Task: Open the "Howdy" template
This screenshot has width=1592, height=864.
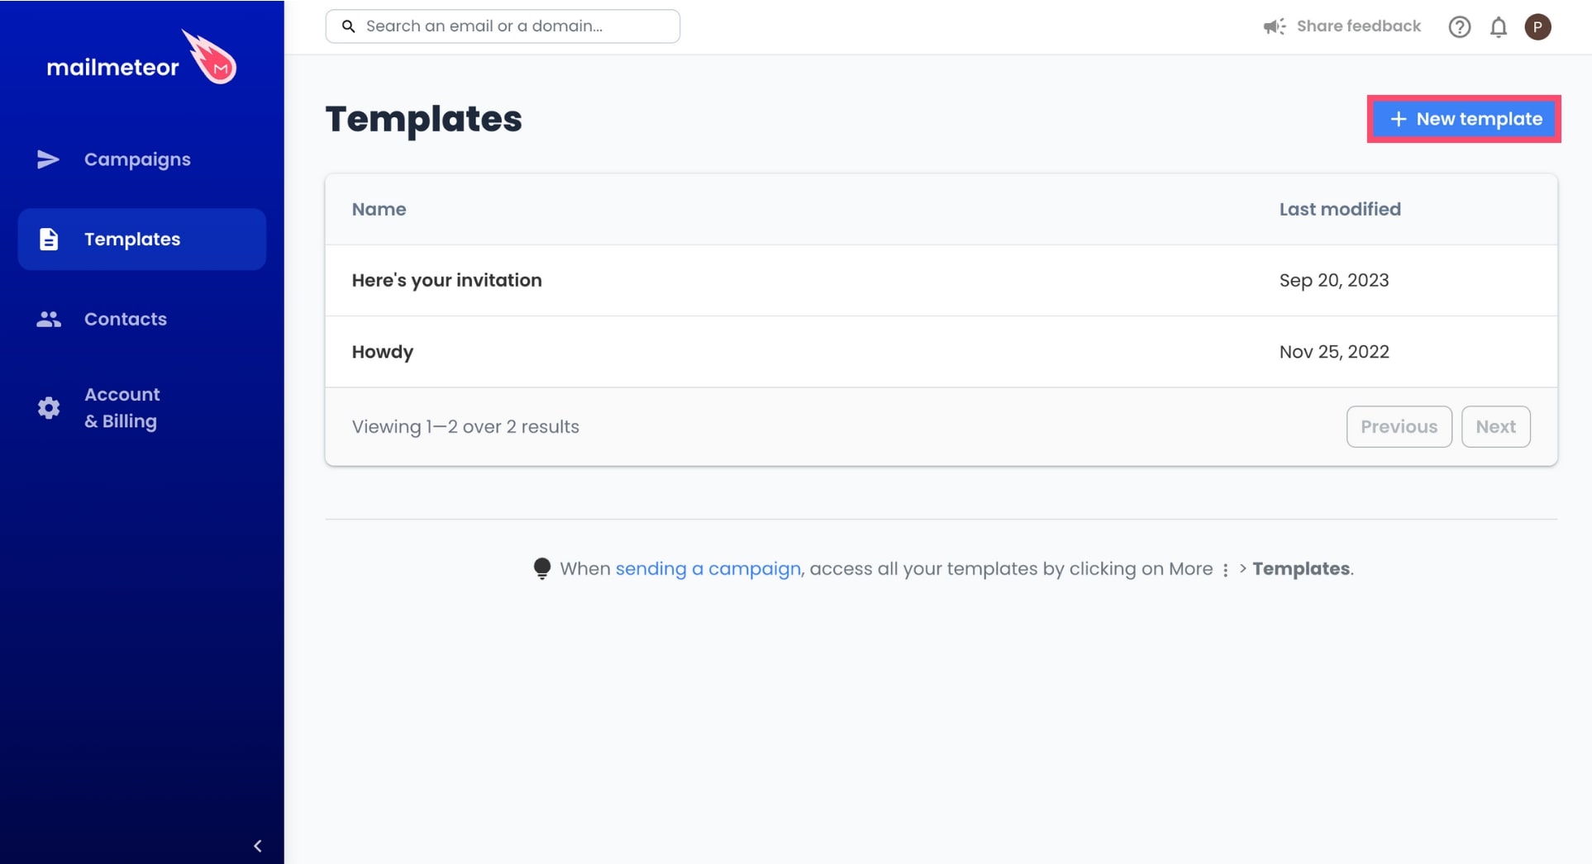Action: (383, 352)
